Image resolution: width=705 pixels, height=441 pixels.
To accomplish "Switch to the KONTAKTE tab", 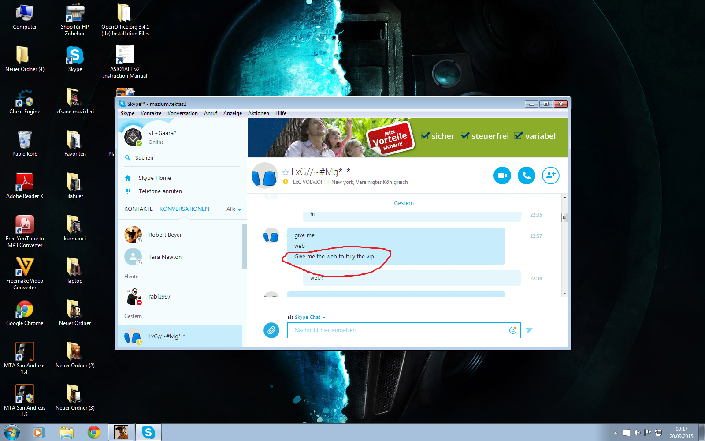I will [x=138, y=209].
